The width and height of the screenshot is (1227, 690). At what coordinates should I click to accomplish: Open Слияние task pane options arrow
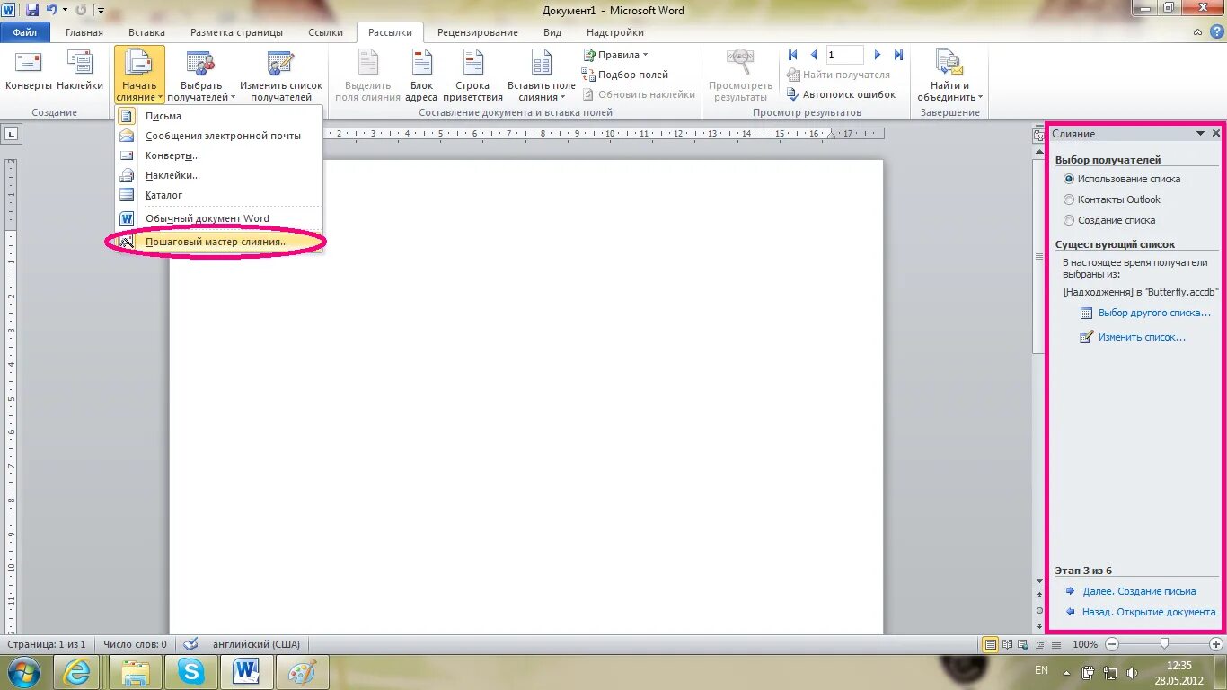[1200, 133]
